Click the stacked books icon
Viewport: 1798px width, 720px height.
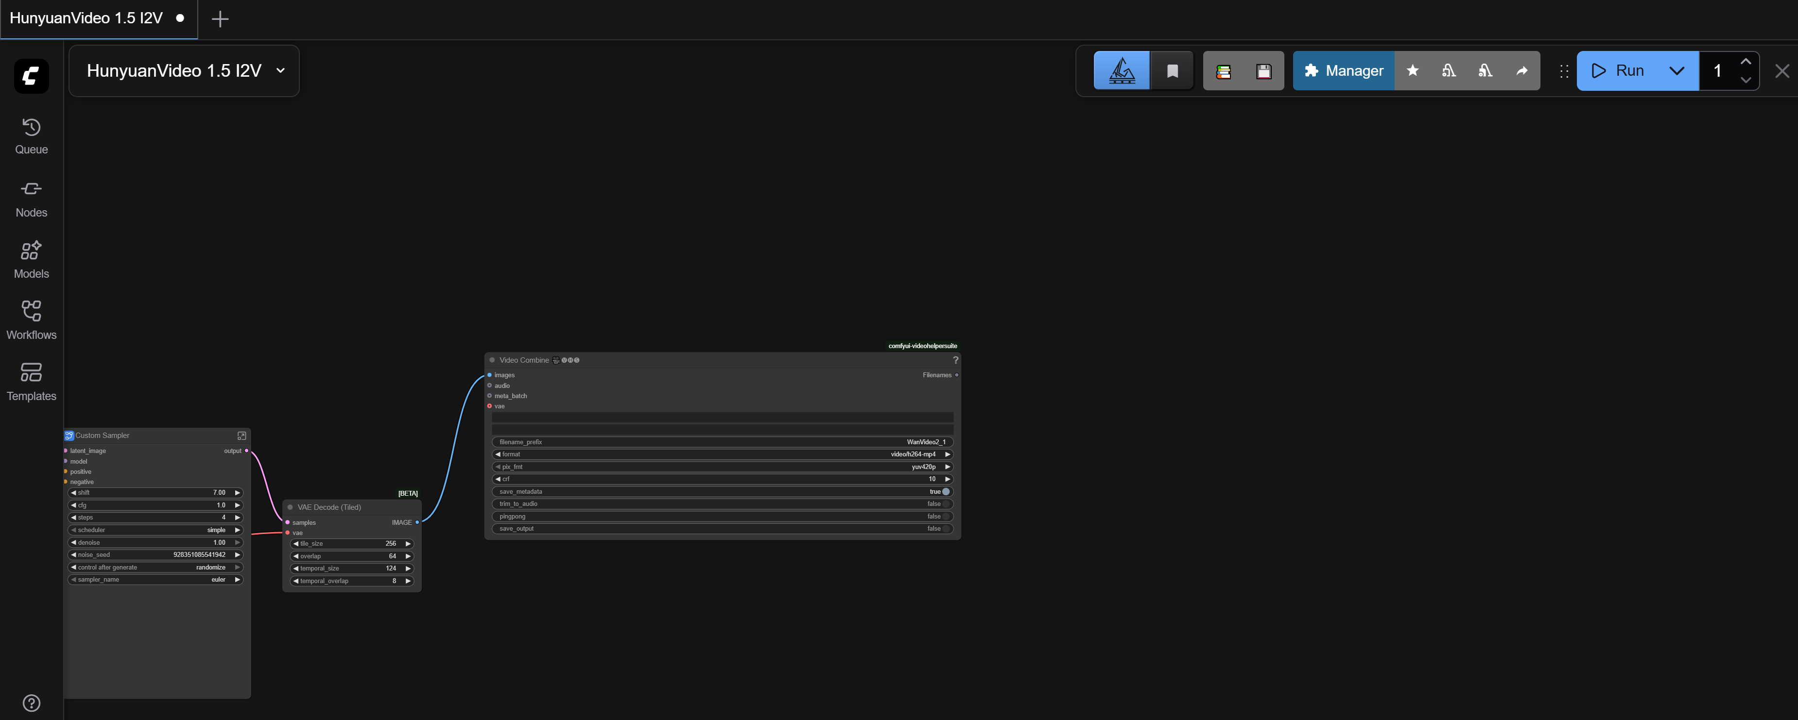click(1223, 71)
